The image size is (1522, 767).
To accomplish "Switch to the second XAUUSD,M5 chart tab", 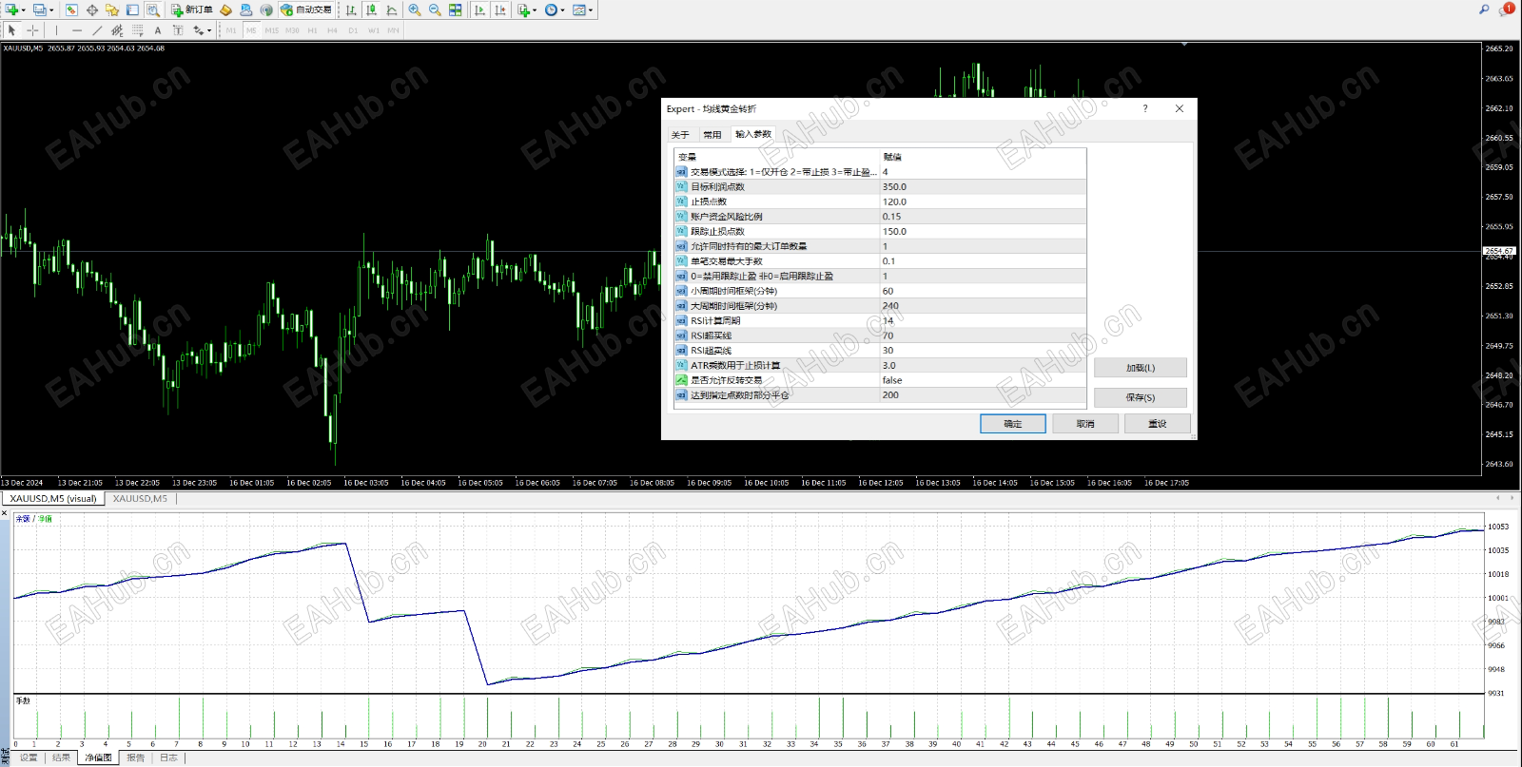I will [140, 499].
